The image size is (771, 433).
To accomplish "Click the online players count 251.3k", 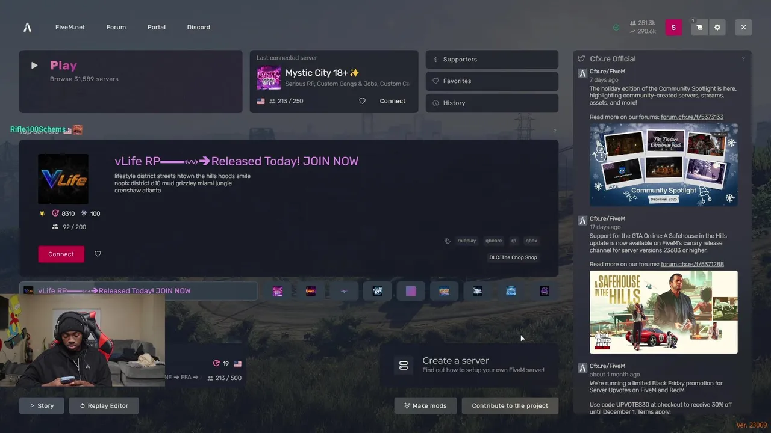I will pos(642,23).
